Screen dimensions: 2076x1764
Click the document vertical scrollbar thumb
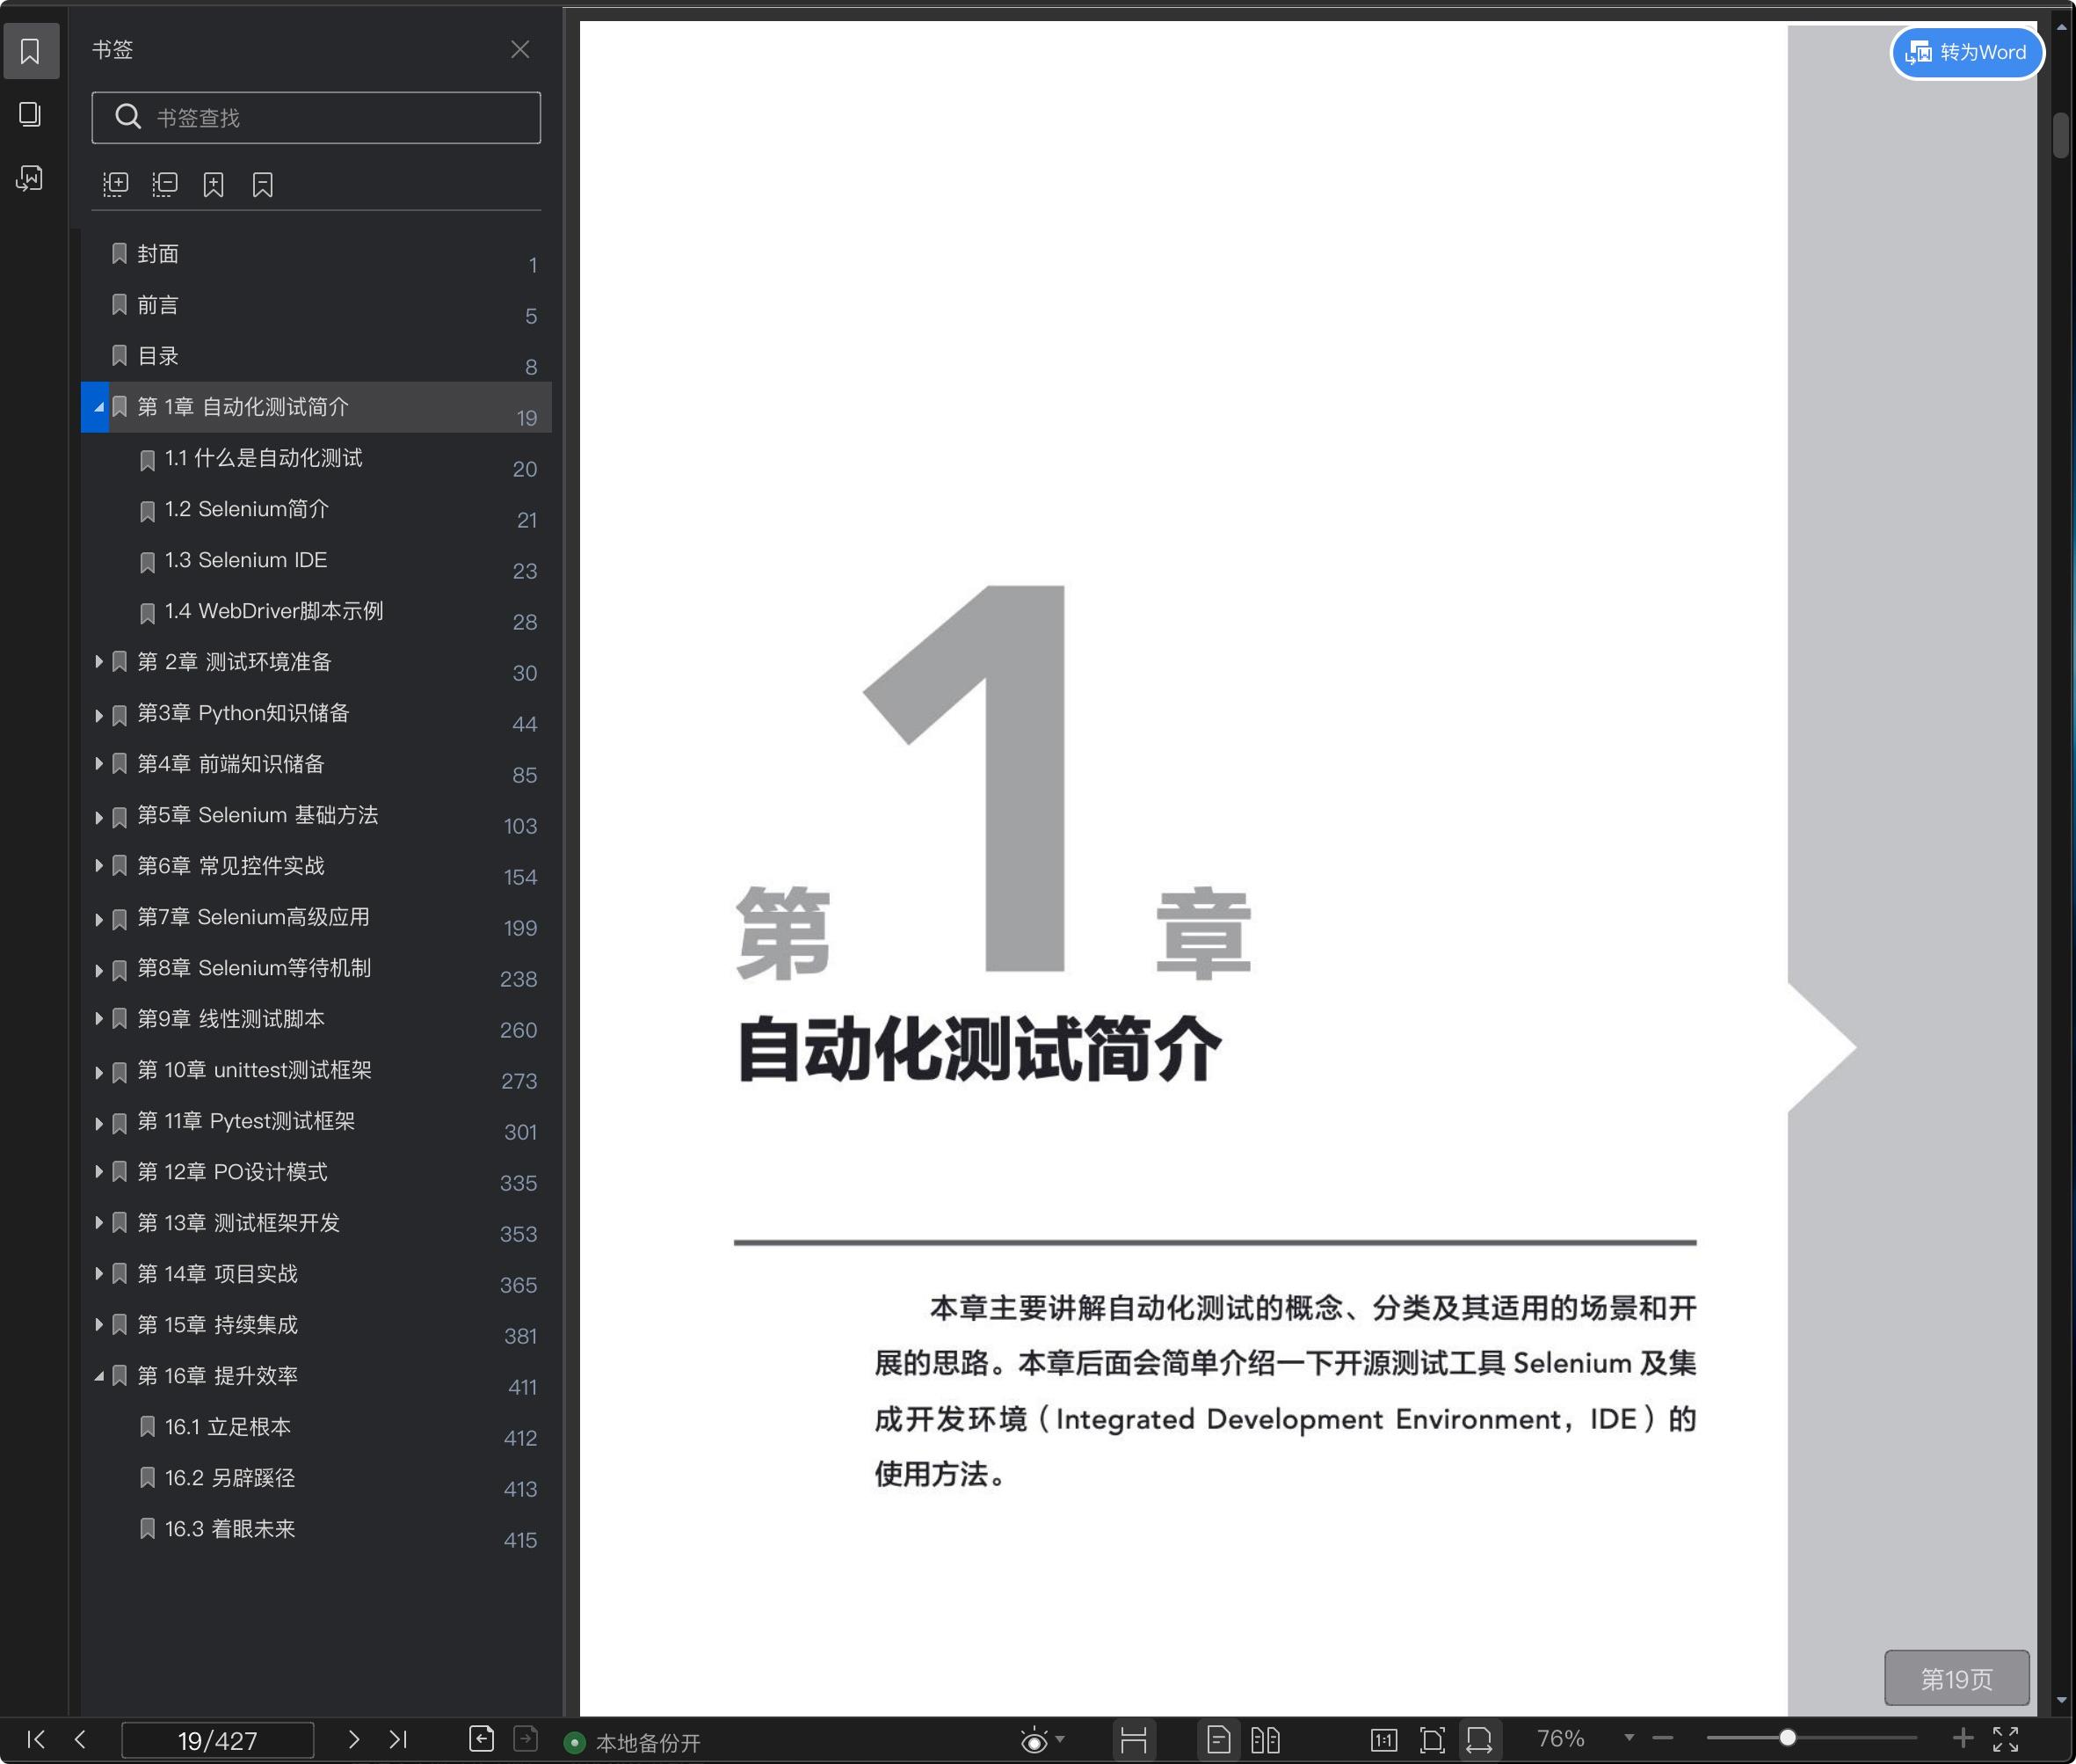(x=2061, y=136)
